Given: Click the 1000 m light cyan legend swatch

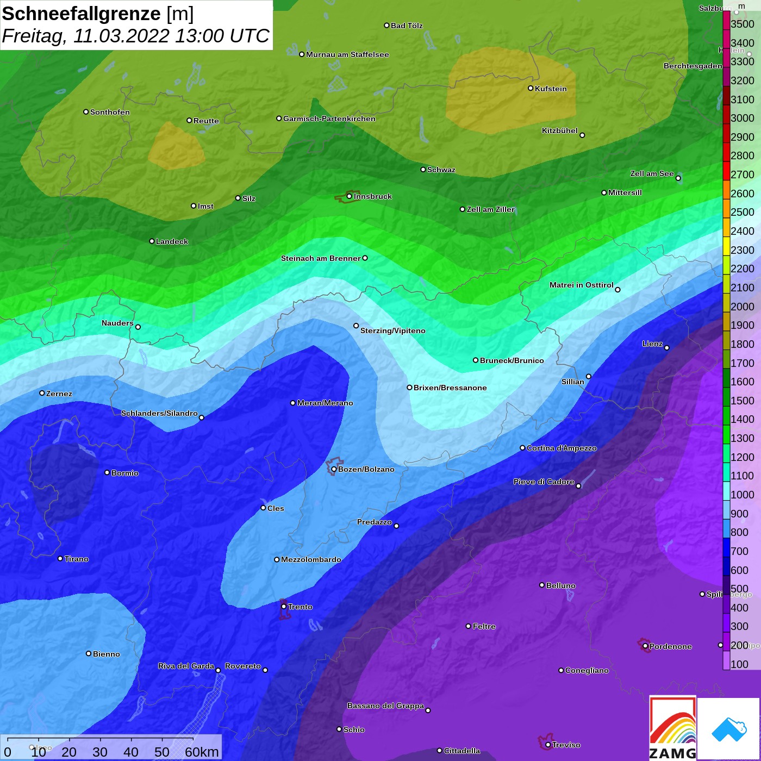Looking at the screenshot, I should click(x=726, y=491).
